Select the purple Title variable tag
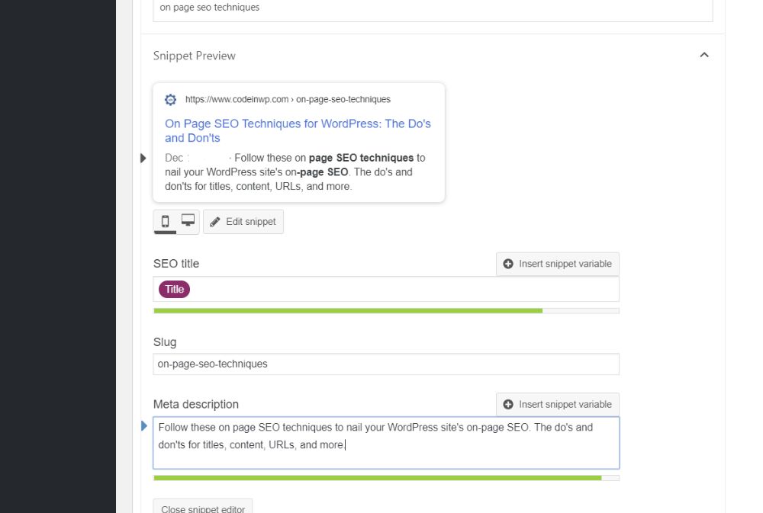Viewport: 763px width, 513px height. coord(174,289)
